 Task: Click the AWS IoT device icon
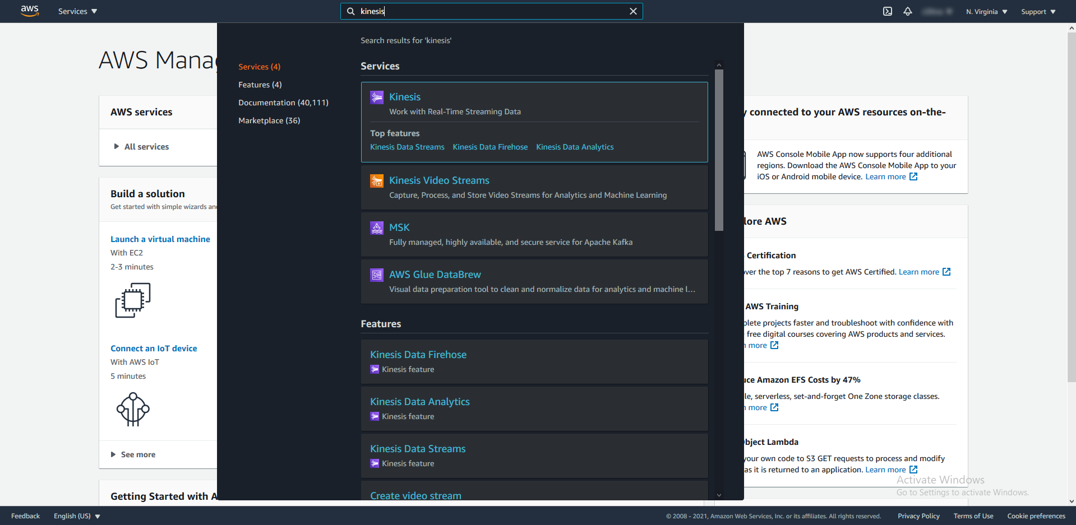[133, 410]
